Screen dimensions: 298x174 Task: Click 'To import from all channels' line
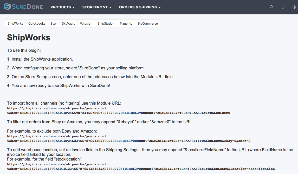[x=64, y=103]
